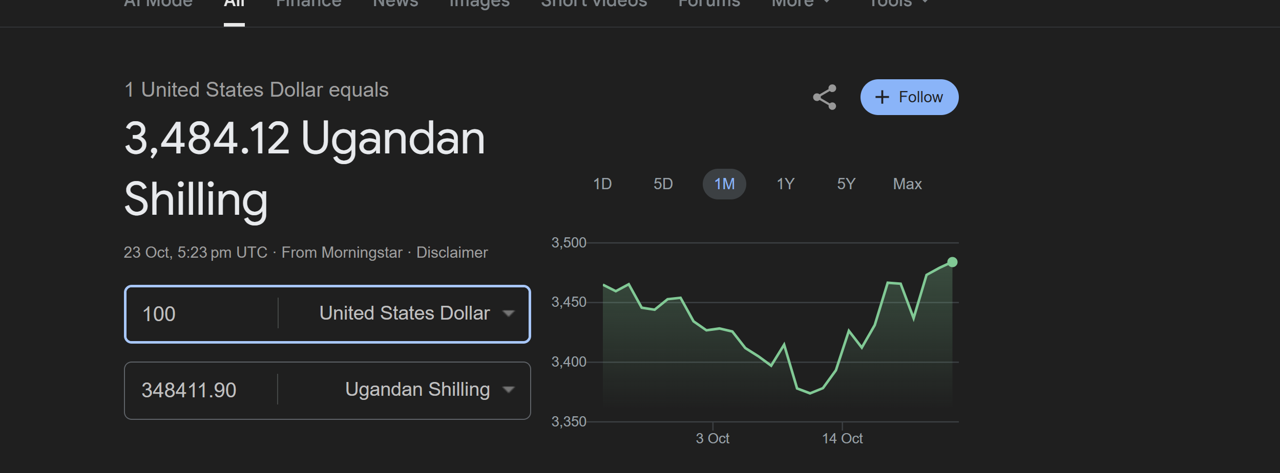Expand the More search menu
The image size is (1280, 473).
point(800,3)
